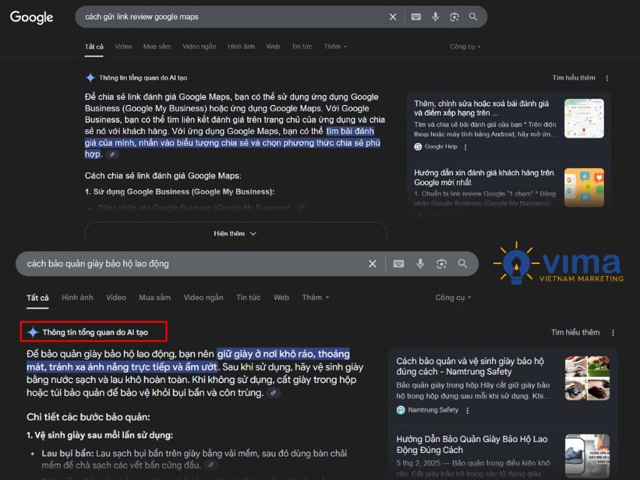Click the text '1. Sử dụng Google Business (Google My Business):'

tap(180, 192)
